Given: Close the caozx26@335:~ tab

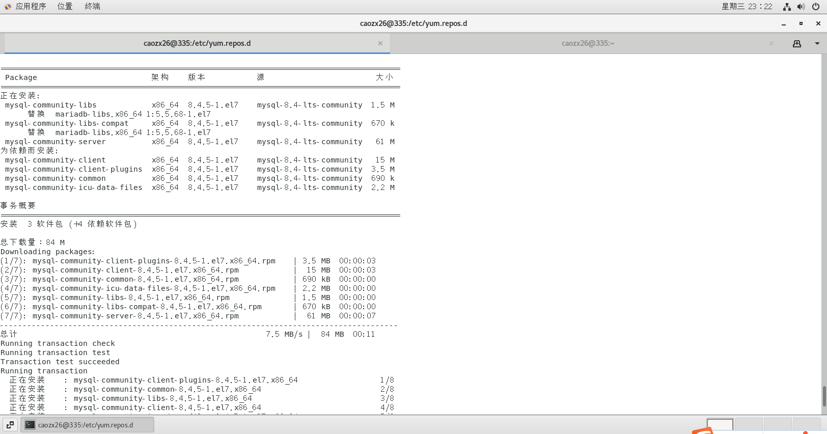Looking at the screenshot, I should tap(771, 43).
